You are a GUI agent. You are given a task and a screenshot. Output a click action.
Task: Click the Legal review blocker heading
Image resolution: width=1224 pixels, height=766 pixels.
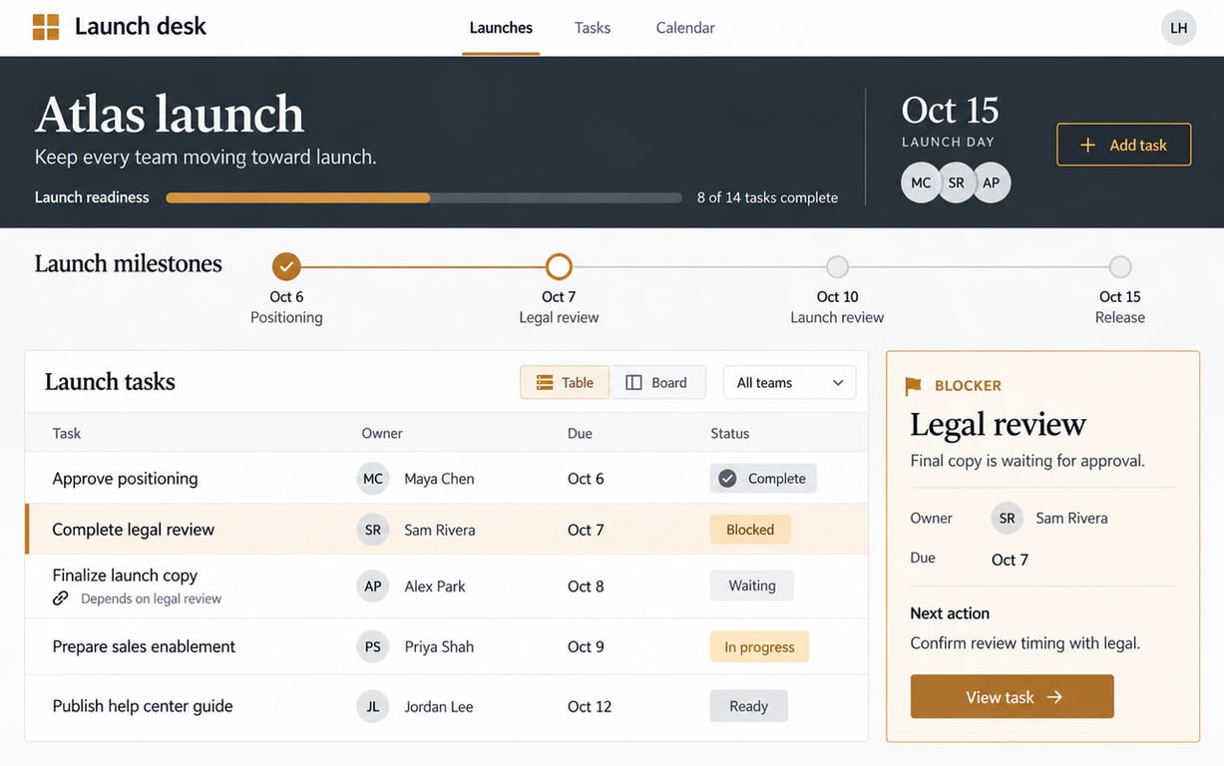[998, 425]
